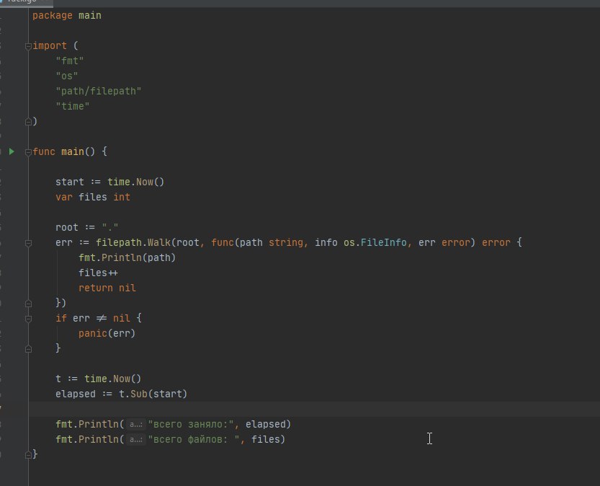Click the 'panic(err)' call
The image size is (600, 486).
(107, 333)
